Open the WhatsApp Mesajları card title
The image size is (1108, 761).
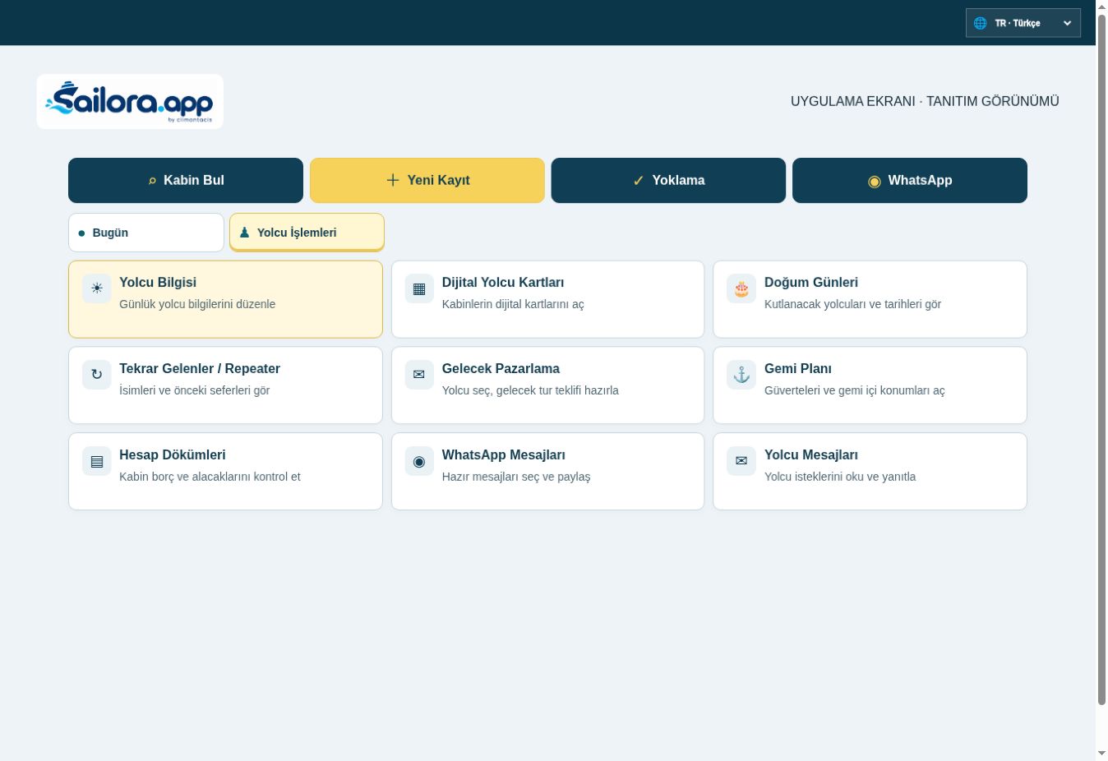tap(504, 454)
